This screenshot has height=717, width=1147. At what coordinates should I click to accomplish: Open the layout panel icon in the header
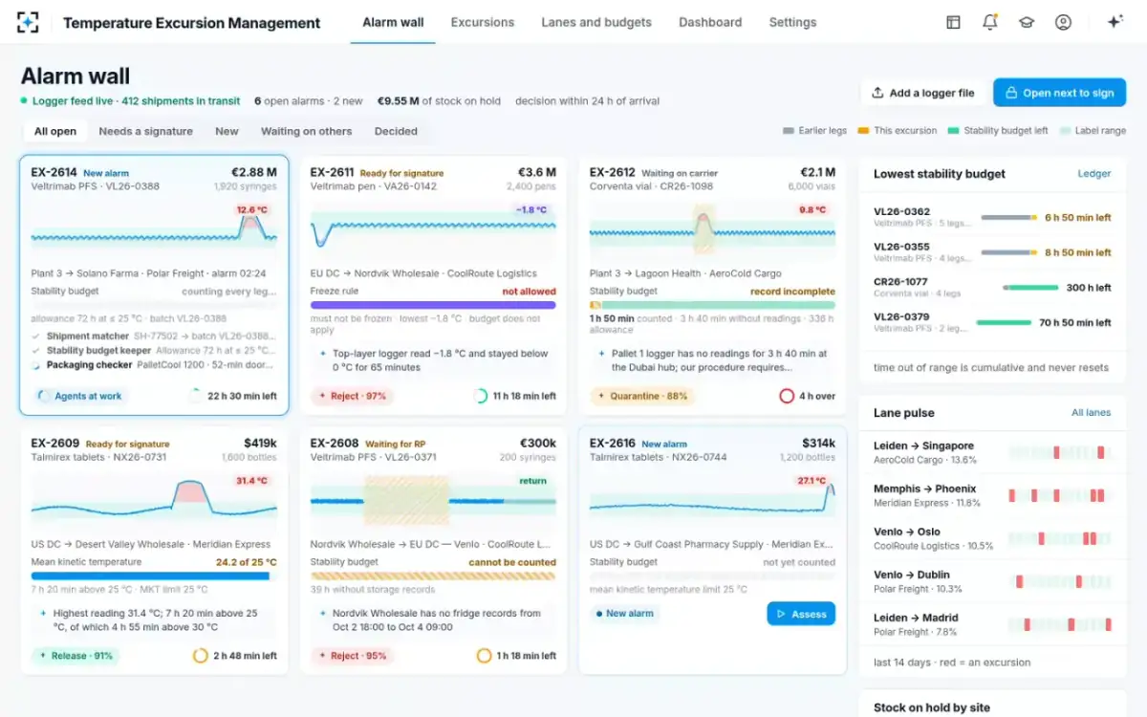click(953, 22)
